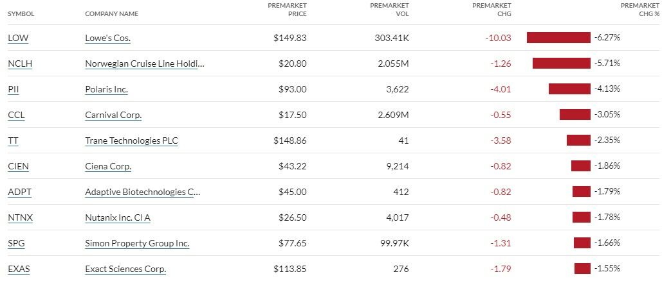The height and width of the screenshot is (281, 662).
Task: Click the Exact Sciences Corp. link
Action: pyautogui.click(x=125, y=269)
